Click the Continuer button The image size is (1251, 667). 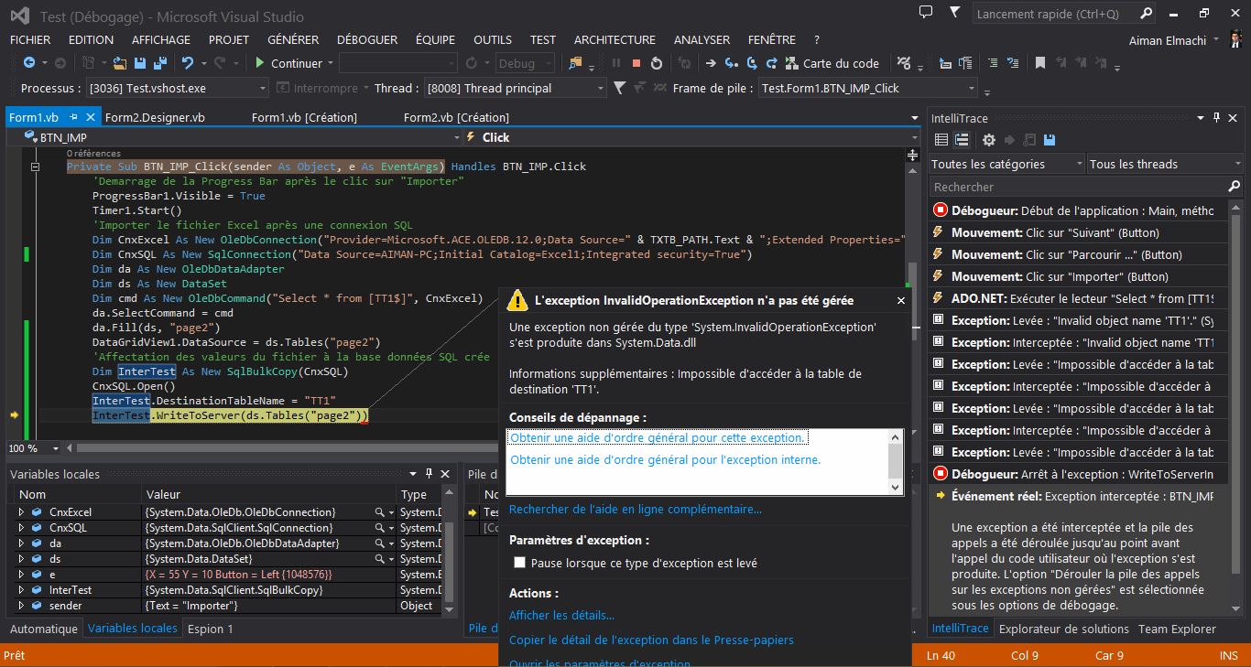pyautogui.click(x=288, y=63)
